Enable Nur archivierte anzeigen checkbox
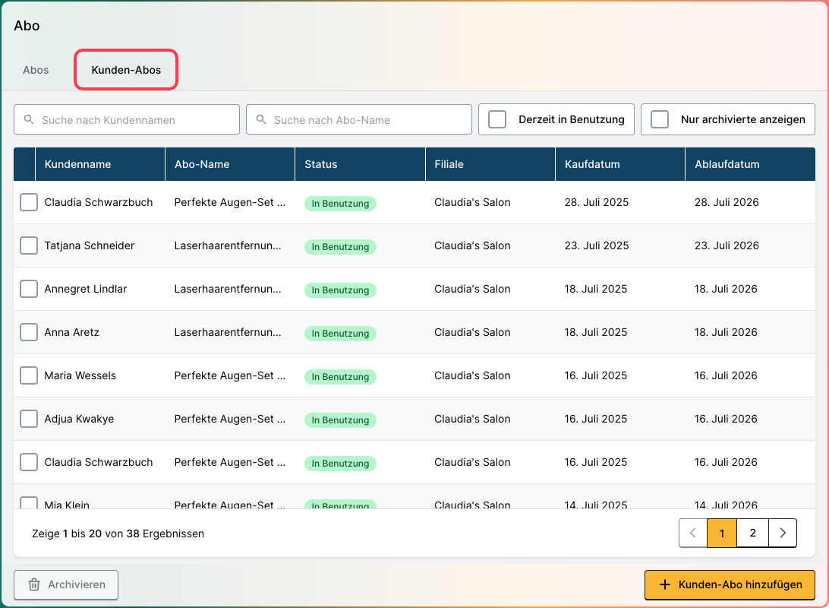The width and height of the screenshot is (829, 608). click(x=659, y=119)
